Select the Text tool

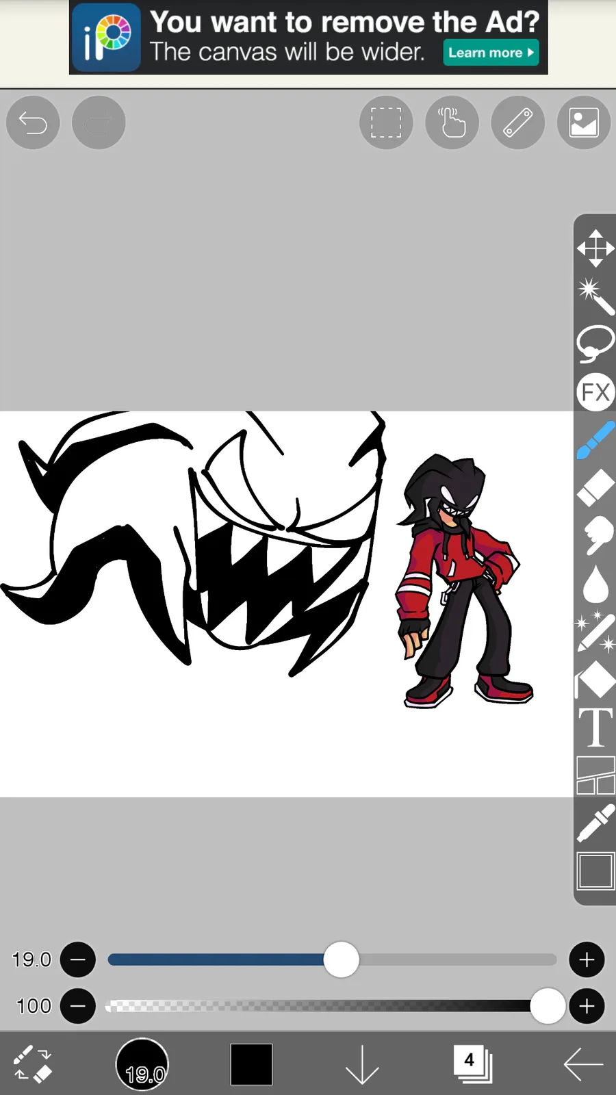click(x=595, y=727)
